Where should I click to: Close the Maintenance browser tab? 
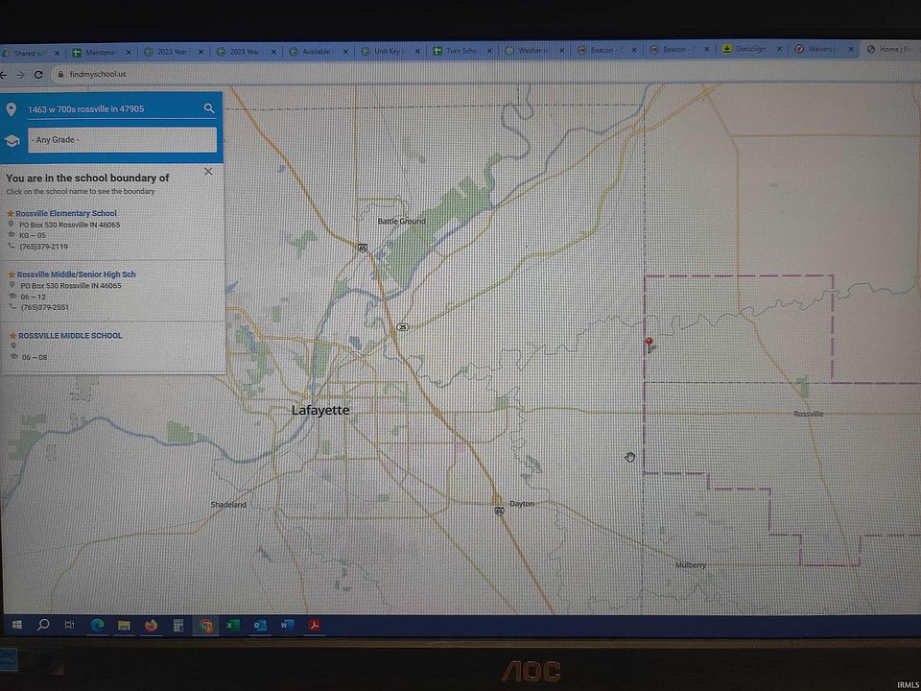pos(129,53)
